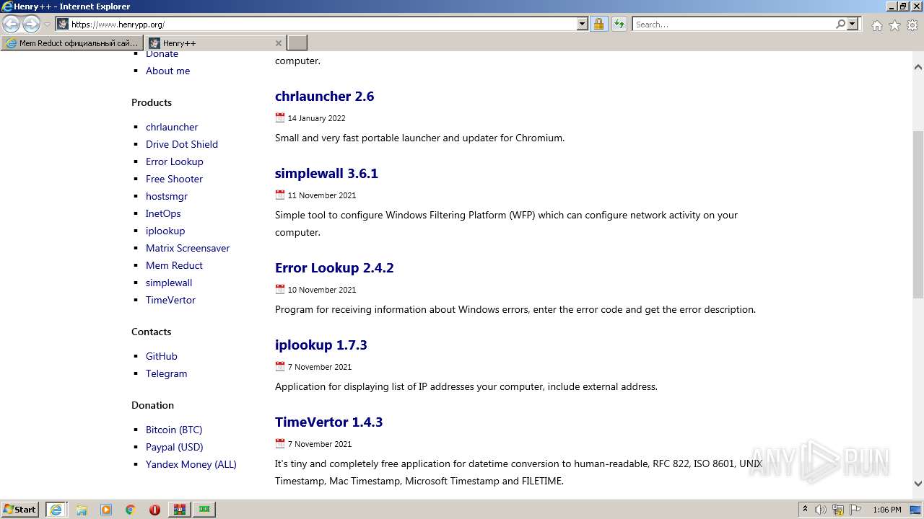Open Google Chrome taskbar icon
Screen dimensions: 924x519
(x=131, y=510)
